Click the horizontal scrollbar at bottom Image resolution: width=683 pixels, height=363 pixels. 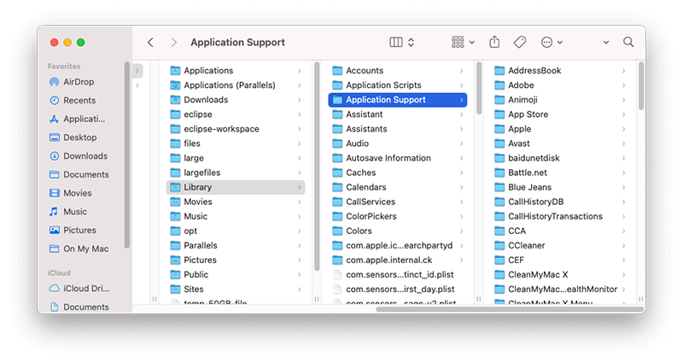[509, 309]
